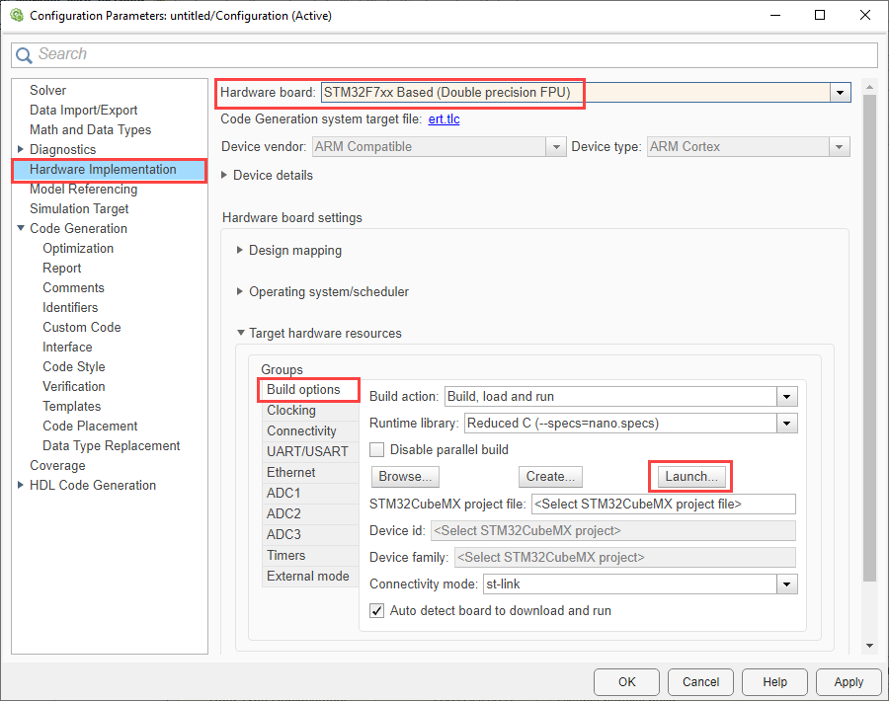This screenshot has width=889, height=701.
Task: Open the Runtime library dropdown
Action: 787,425
